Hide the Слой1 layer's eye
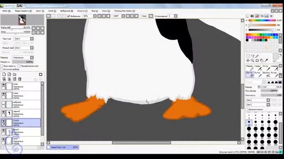 click(x=3, y=121)
